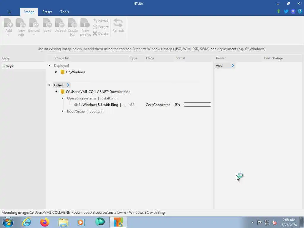This screenshot has height=228, width=304.
Task: Click the grey status dot of Windows 8.1 with Bing
Action: [x=76, y=105]
